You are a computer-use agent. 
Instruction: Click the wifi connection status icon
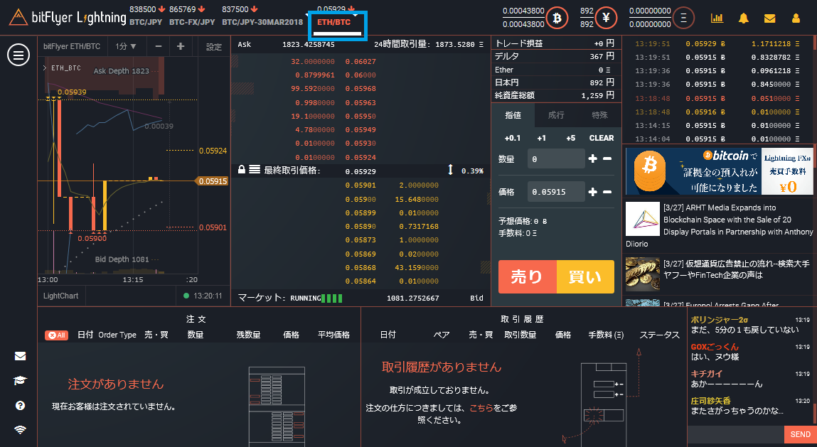pyautogui.click(x=21, y=430)
